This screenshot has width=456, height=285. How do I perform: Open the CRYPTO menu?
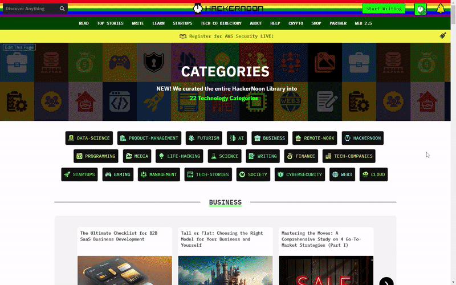tap(296, 23)
